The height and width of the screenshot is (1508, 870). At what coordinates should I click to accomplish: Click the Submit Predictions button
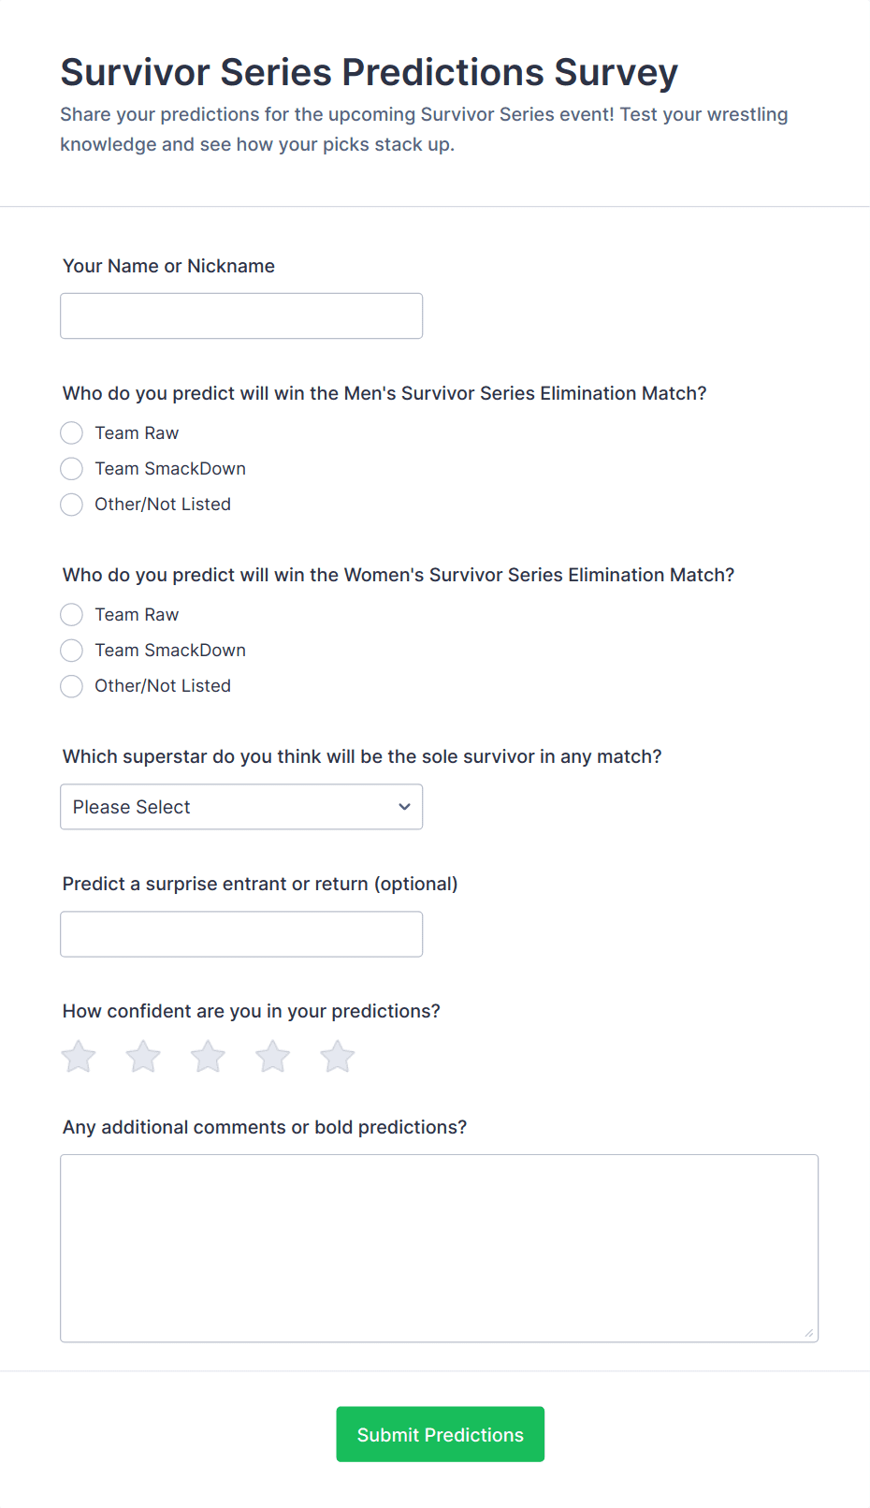[440, 1434]
